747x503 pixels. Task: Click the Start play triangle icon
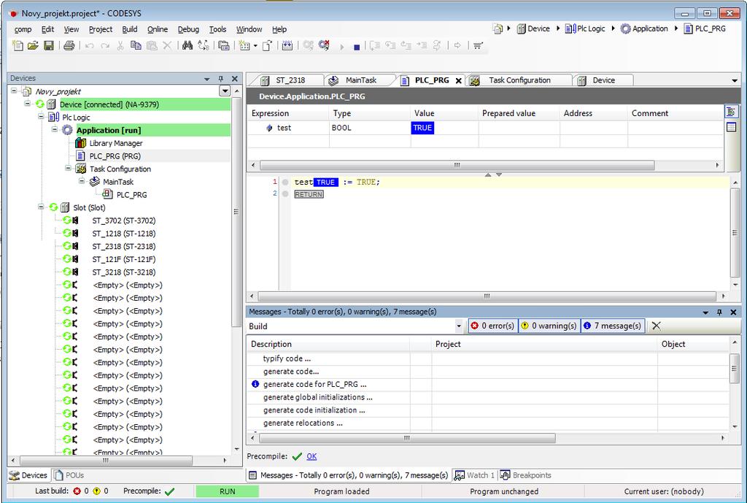coord(341,47)
